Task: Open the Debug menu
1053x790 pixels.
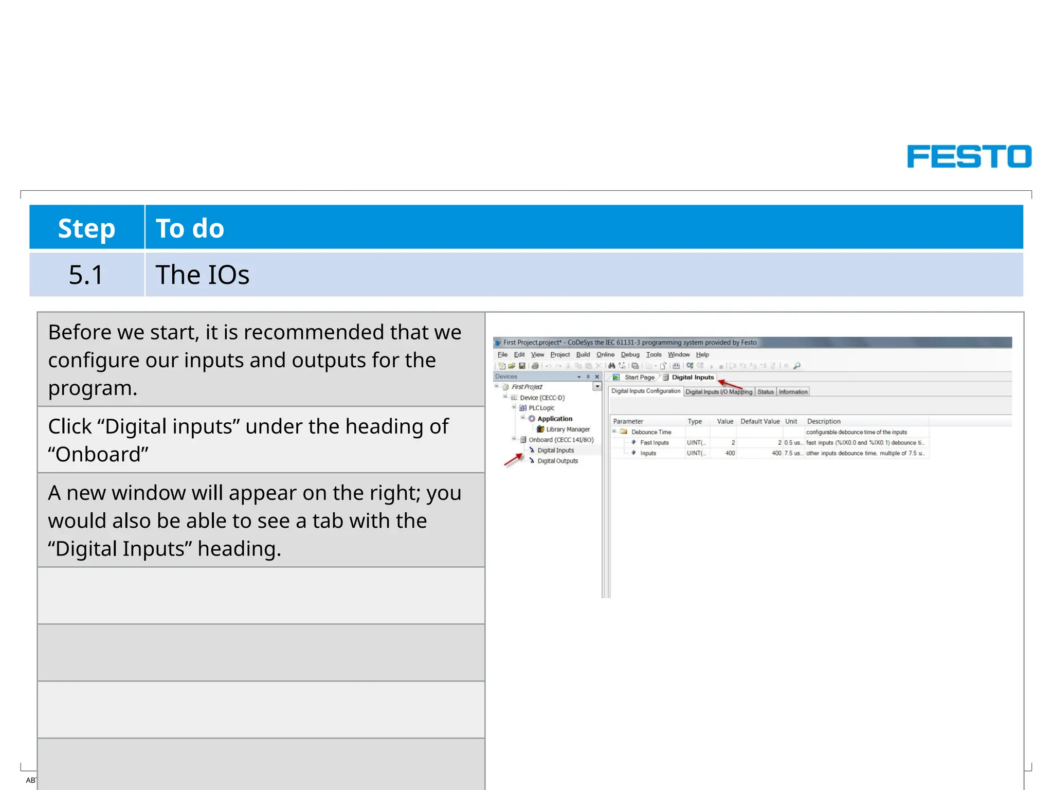Action: click(630, 354)
